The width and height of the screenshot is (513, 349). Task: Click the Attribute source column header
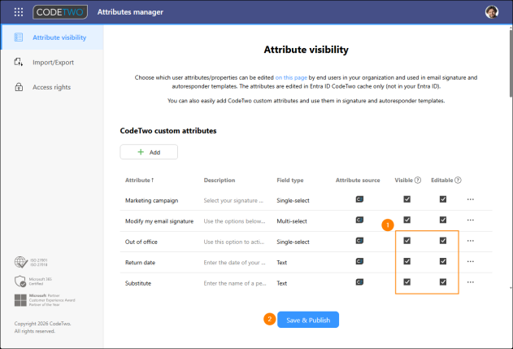click(358, 180)
